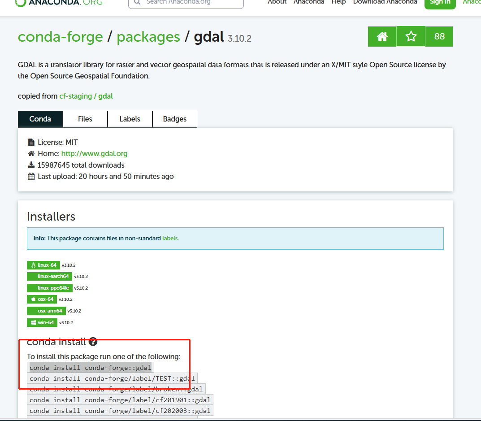Image resolution: width=481 pixels, height=421 pixels.
Task: Click the Anaconda.org logo
Action: tap(59, 2)
